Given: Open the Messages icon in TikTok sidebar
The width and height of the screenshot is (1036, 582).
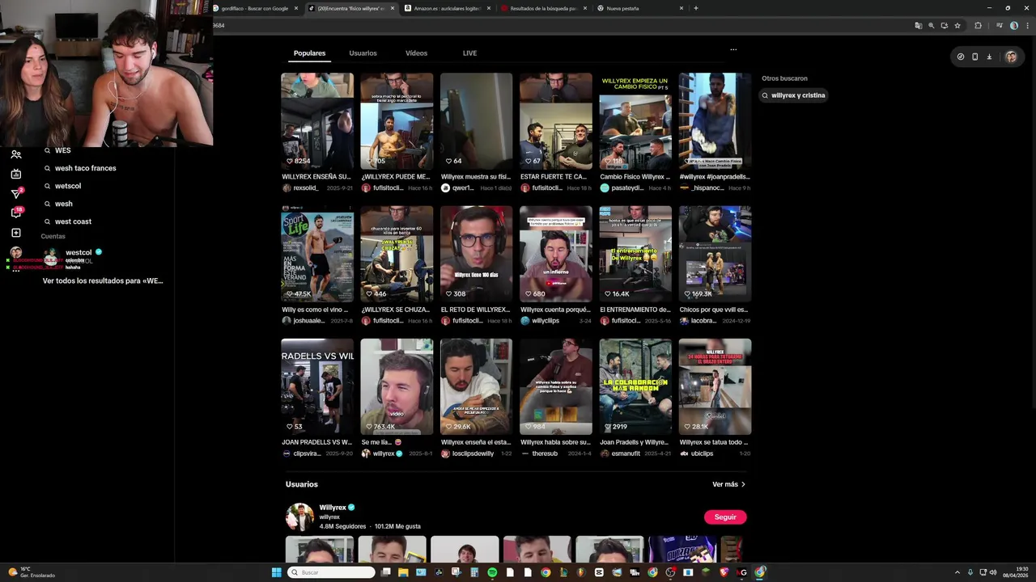Looking at the screenshot, I should tap(16, 193).
